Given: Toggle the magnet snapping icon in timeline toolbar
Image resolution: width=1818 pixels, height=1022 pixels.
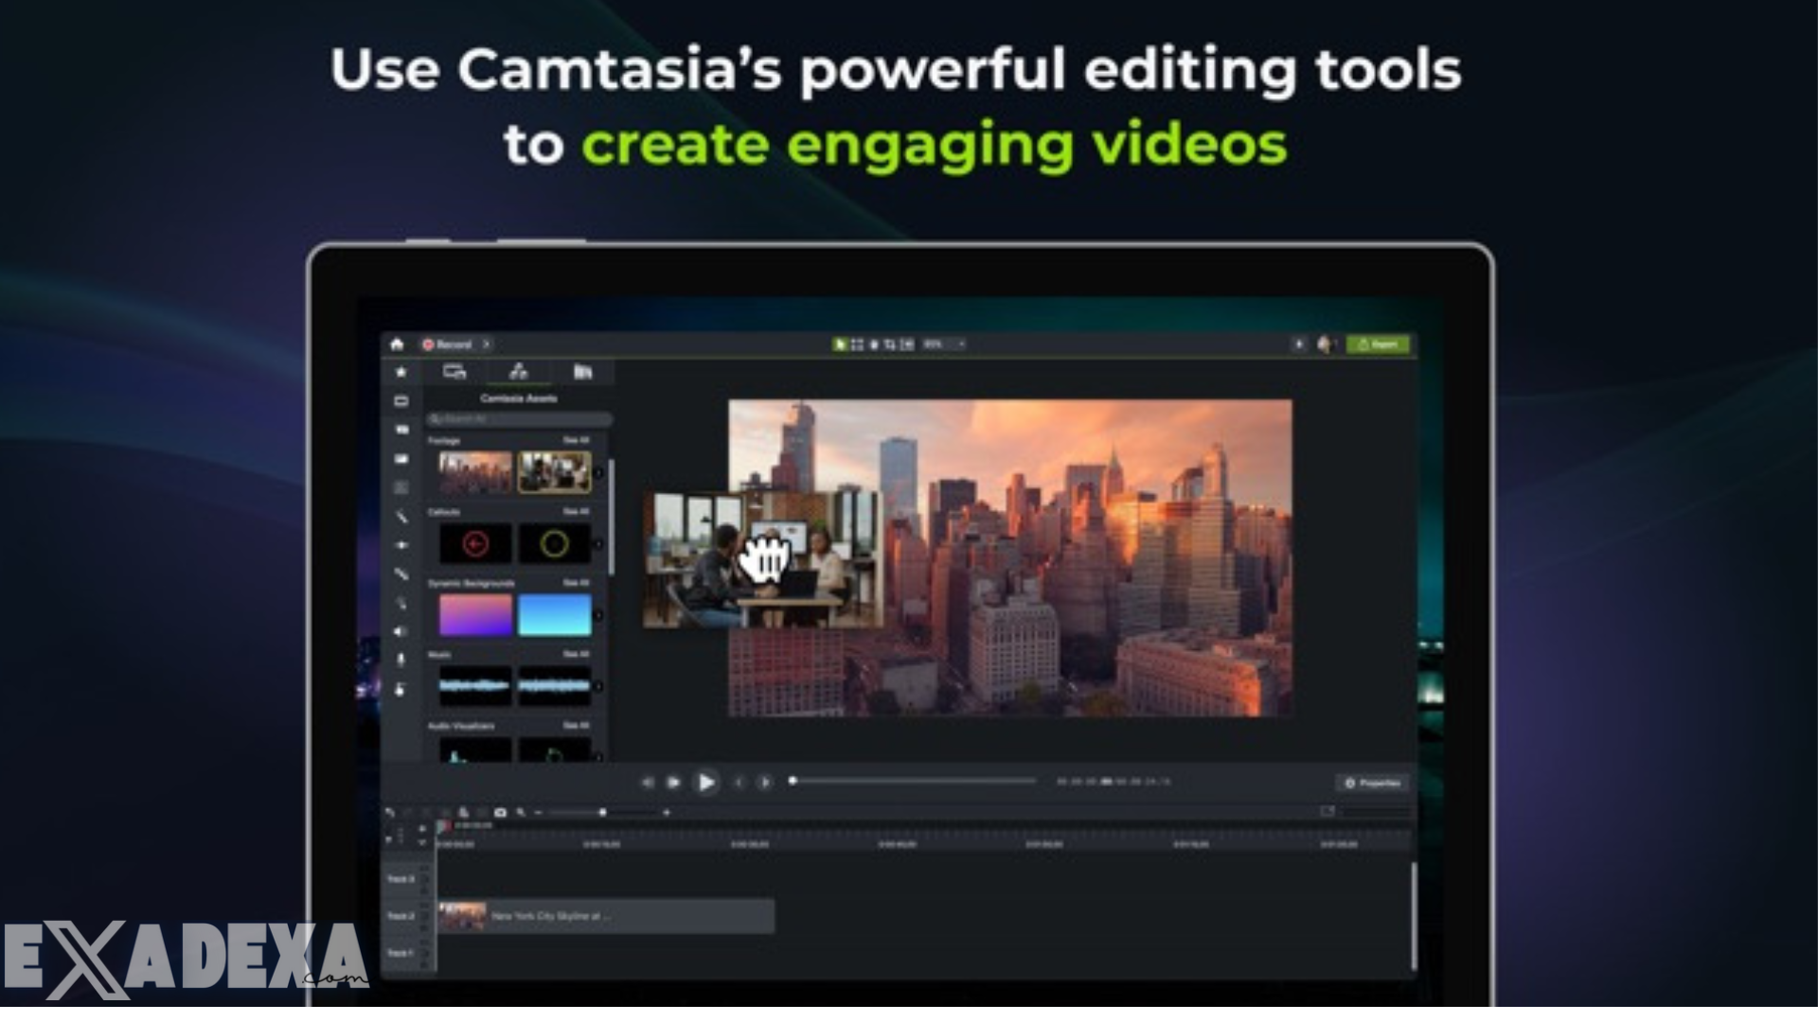Looking at the screenshot, I should tap(463, 812).
